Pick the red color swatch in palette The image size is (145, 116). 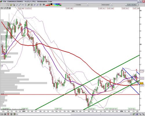click(47, 5)
